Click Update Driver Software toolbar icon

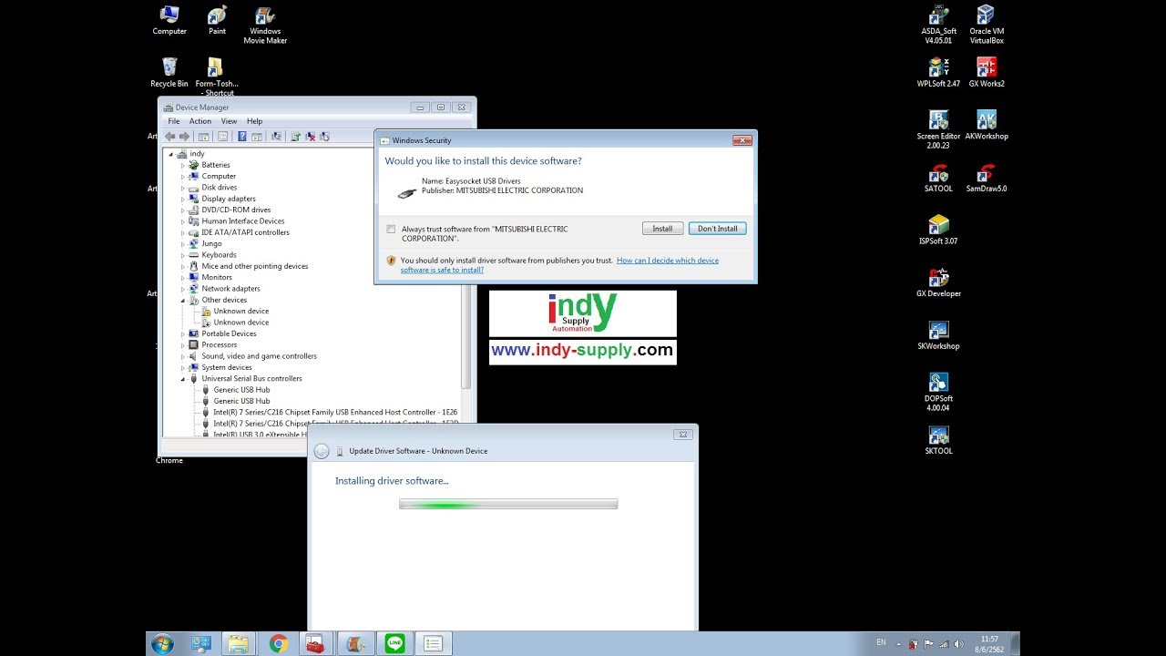pos(295,137)
